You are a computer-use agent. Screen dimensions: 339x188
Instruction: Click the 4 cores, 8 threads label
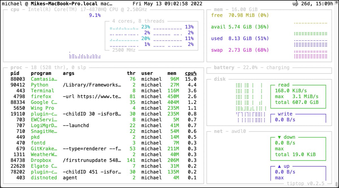point(138,21)
